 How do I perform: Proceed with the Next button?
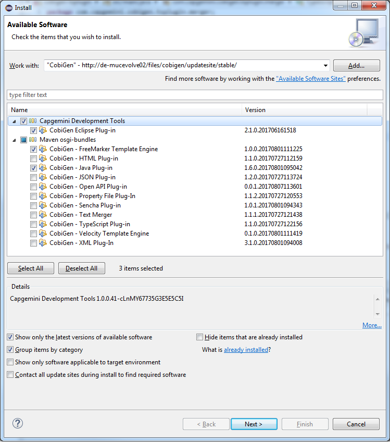[x=254, y=424]
